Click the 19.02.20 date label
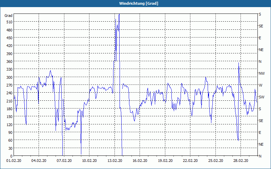This screenshot has width=271, height=169. coord(165,161)
